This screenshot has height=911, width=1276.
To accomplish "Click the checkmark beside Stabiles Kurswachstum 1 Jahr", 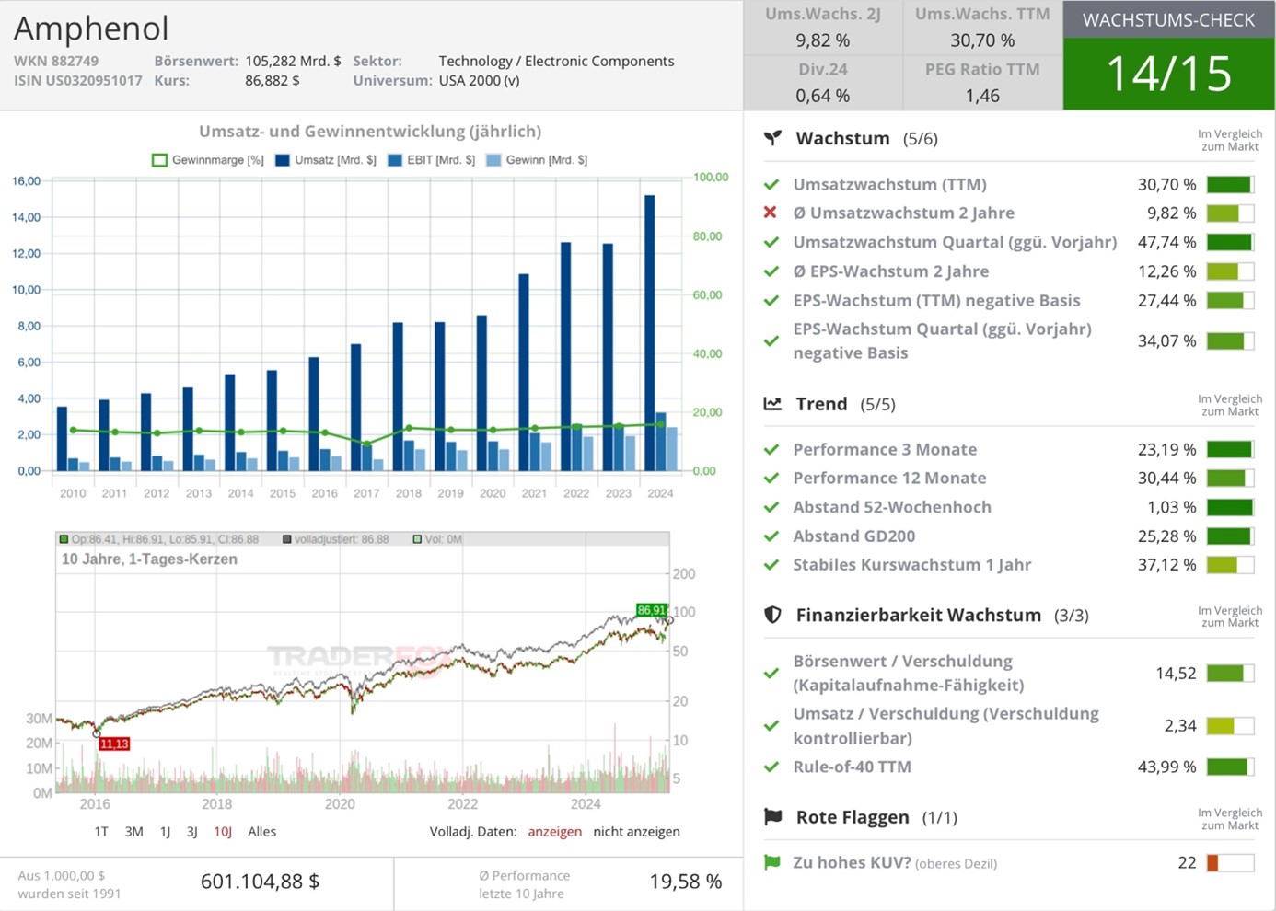I will (771, 564).
